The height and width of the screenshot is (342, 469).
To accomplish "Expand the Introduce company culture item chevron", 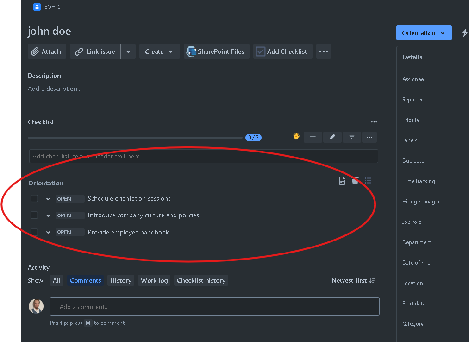I will pos(48,215).
